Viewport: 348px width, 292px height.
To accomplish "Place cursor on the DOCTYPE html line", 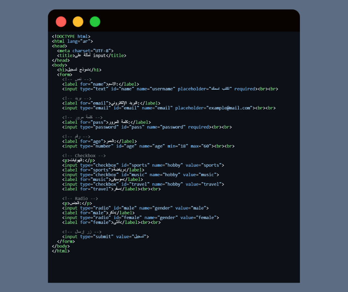I will [71, 37].
